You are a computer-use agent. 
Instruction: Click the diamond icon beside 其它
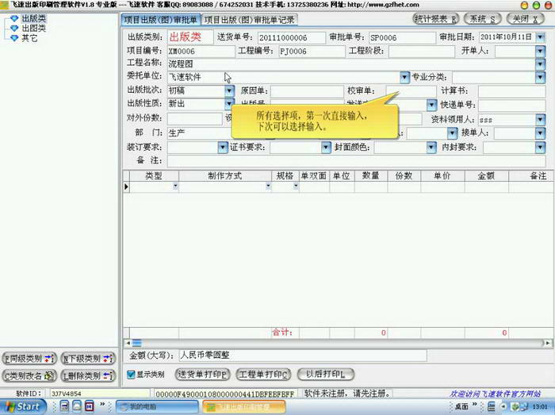pyautogui.click(x=13, y=37)
